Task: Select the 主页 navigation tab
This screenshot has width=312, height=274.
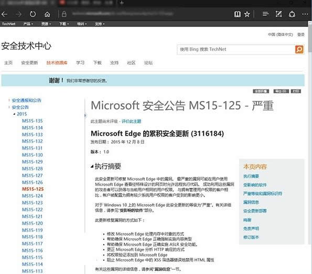Action: (8, 63)
